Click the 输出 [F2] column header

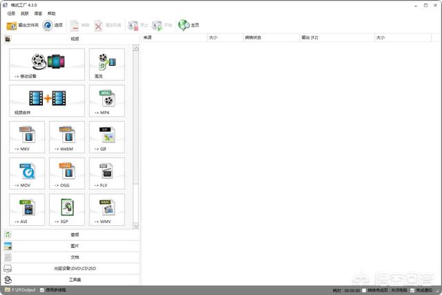337,37
